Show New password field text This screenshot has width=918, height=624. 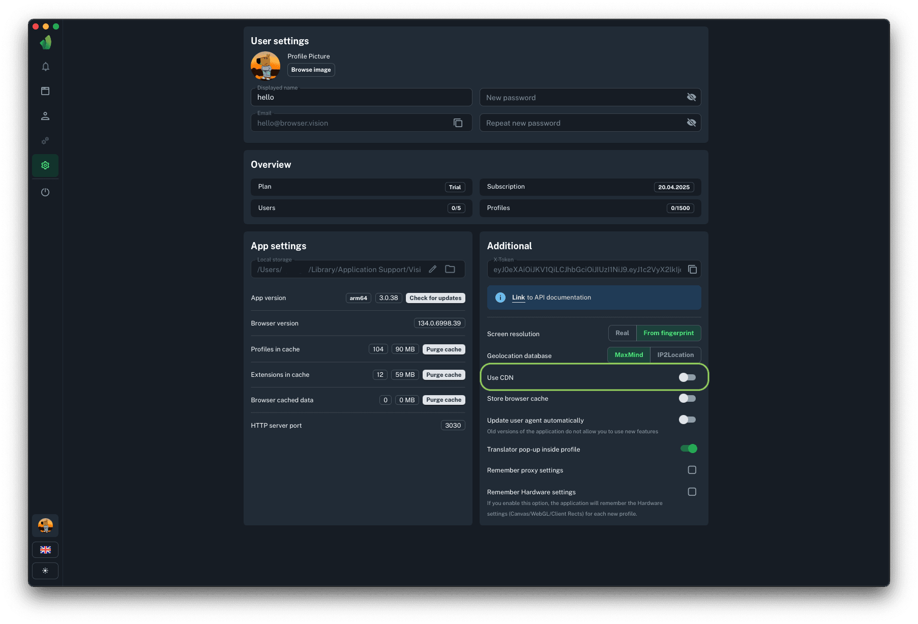click(x=691, y=97)
